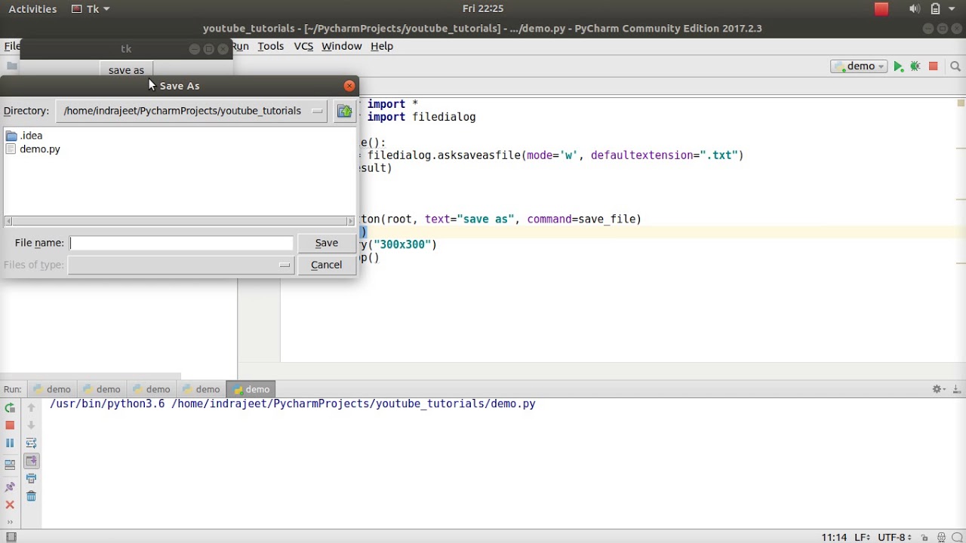Click the clock Fri 22:25 in top bar
966x543 pixels.
coord(483,9)
